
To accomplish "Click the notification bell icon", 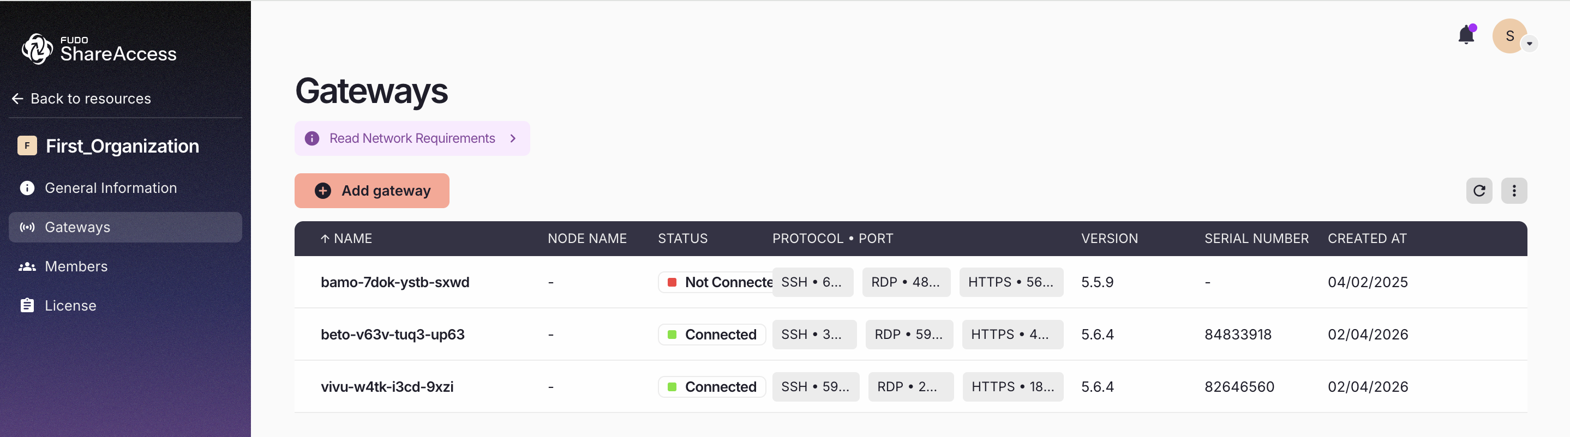I will (x=1466, y=35).
